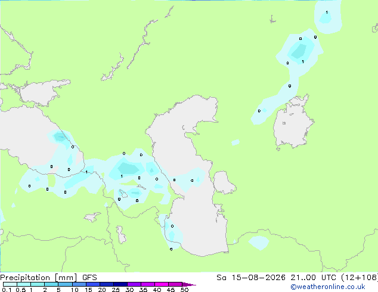Click the '(12+108)' forecast run text
This screenshot has width=378, height=292.
click(360, 278)
